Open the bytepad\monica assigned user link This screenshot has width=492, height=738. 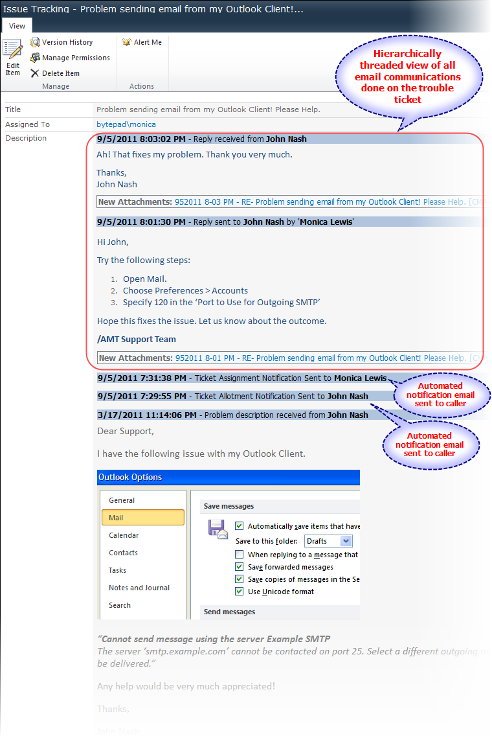(126, 124)
